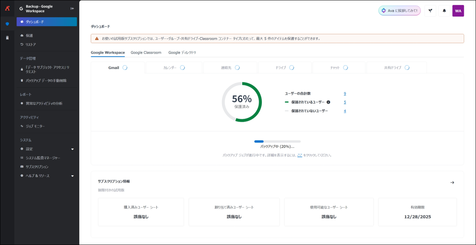Screen dimensions: 476x245
Task: Click info icon next to 保護されているユーザー
Action: pyautogui.click(x=328, y=102)
